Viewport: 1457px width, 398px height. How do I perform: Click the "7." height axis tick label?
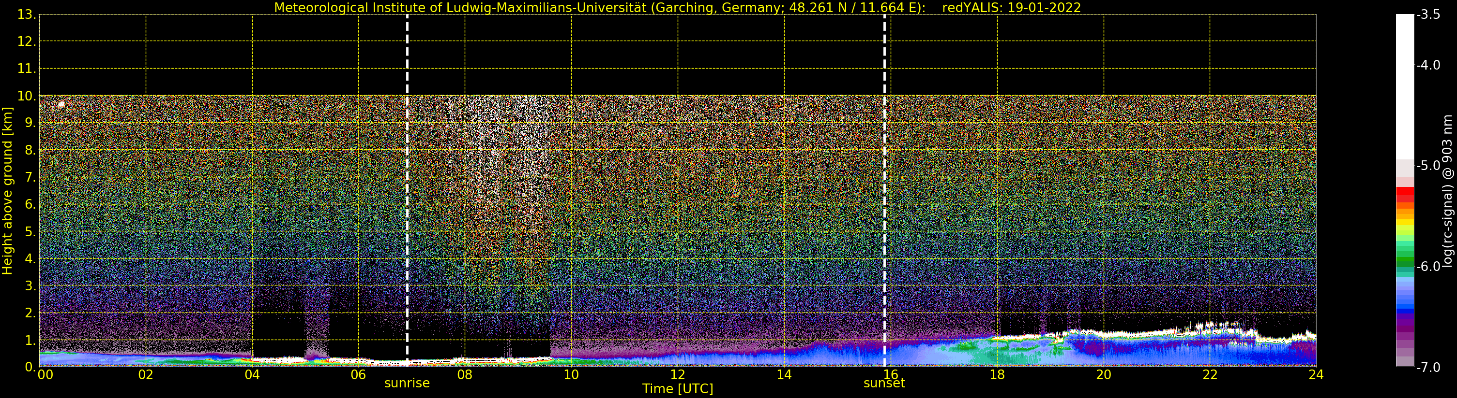30,178
